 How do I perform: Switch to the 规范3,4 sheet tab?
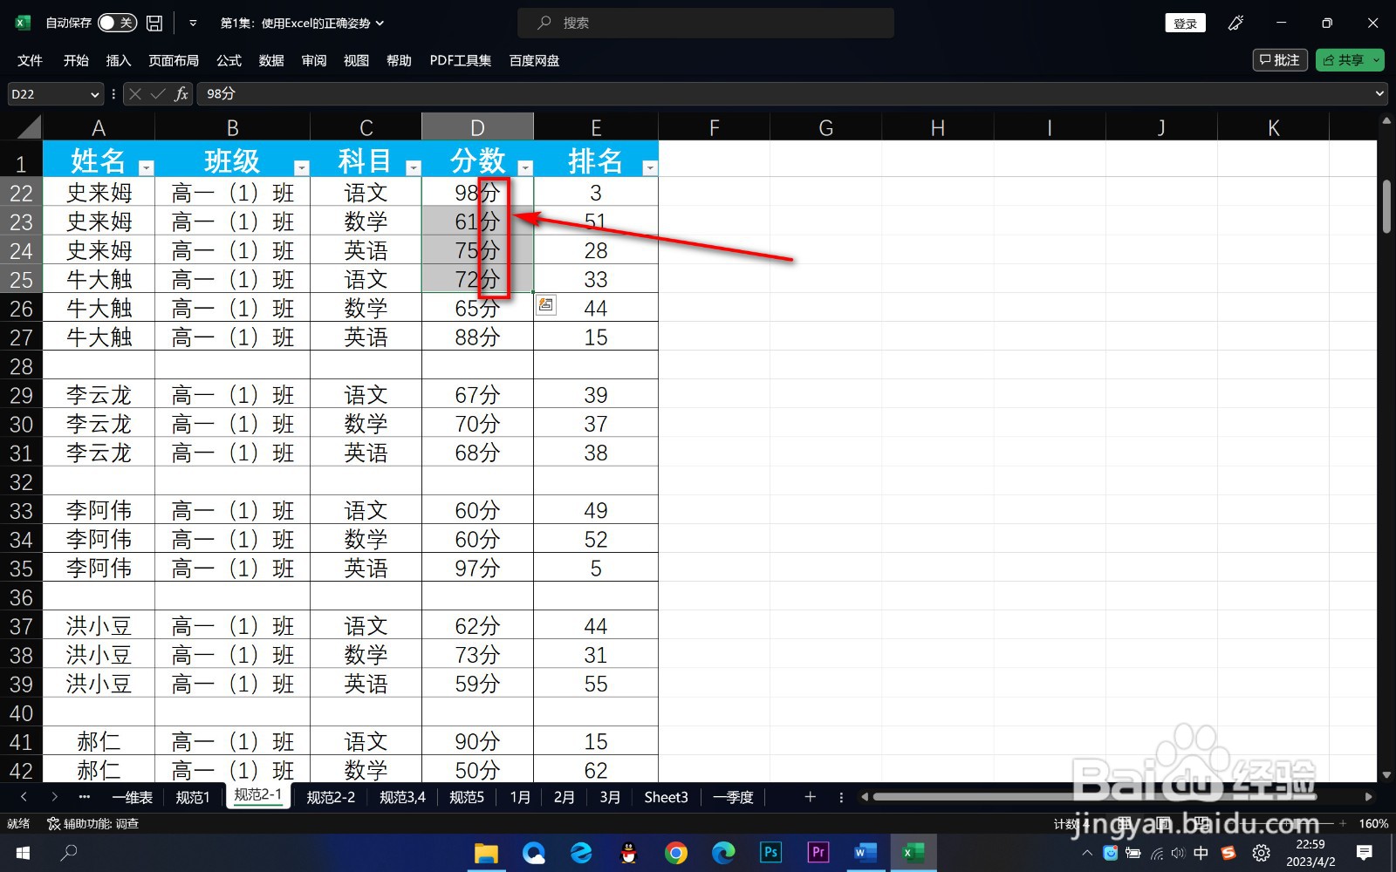click(x=402, y=797)
